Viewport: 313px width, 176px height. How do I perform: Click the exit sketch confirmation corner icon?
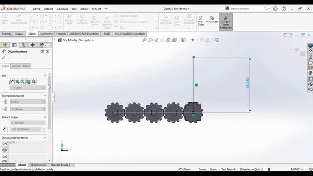pos(294,48)
